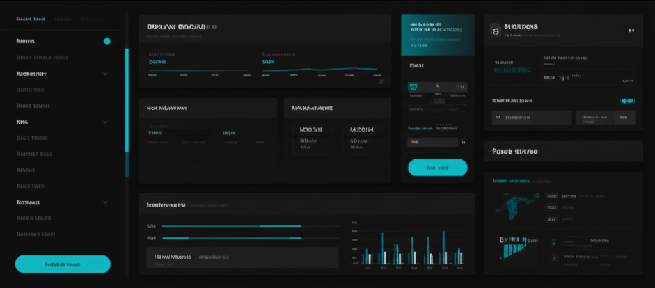The image size is (655, 288).
Task: Select the second outlined legend box beside the map
Action: coord(552,207)
